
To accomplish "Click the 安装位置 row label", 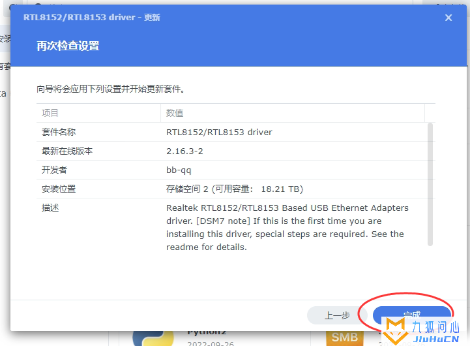I will pyautogui.click(x=59, y=189).
